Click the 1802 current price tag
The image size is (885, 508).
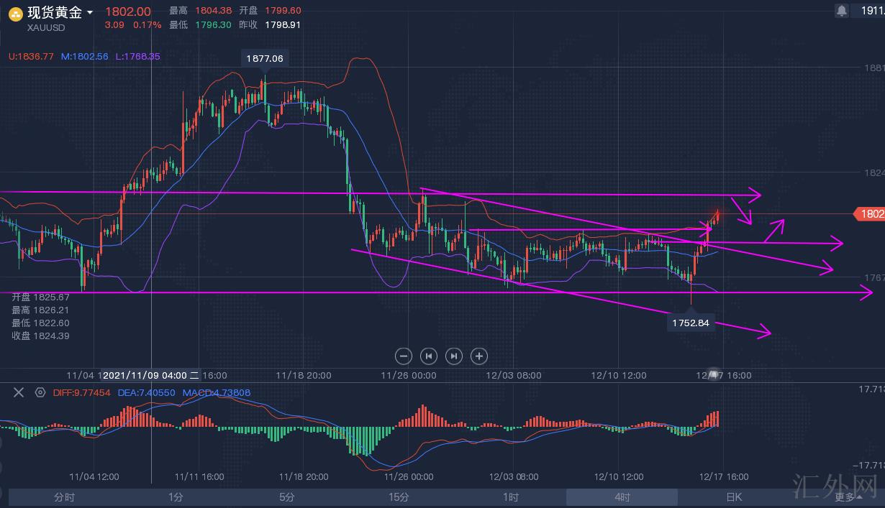coord(869,214)
